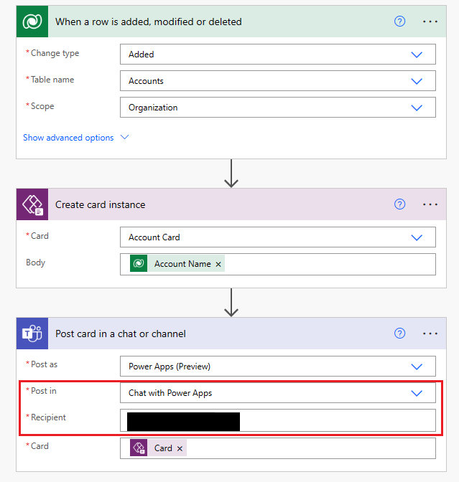The height and width of the screenshot is (482, 459).
Task: Click the 'Body' label
Action: 36,263
